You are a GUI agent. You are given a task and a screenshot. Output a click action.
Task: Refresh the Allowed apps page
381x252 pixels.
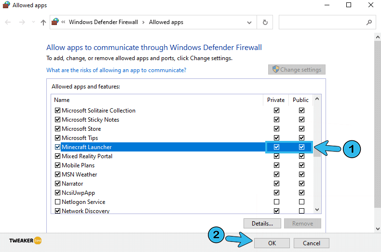pos(265,22)
